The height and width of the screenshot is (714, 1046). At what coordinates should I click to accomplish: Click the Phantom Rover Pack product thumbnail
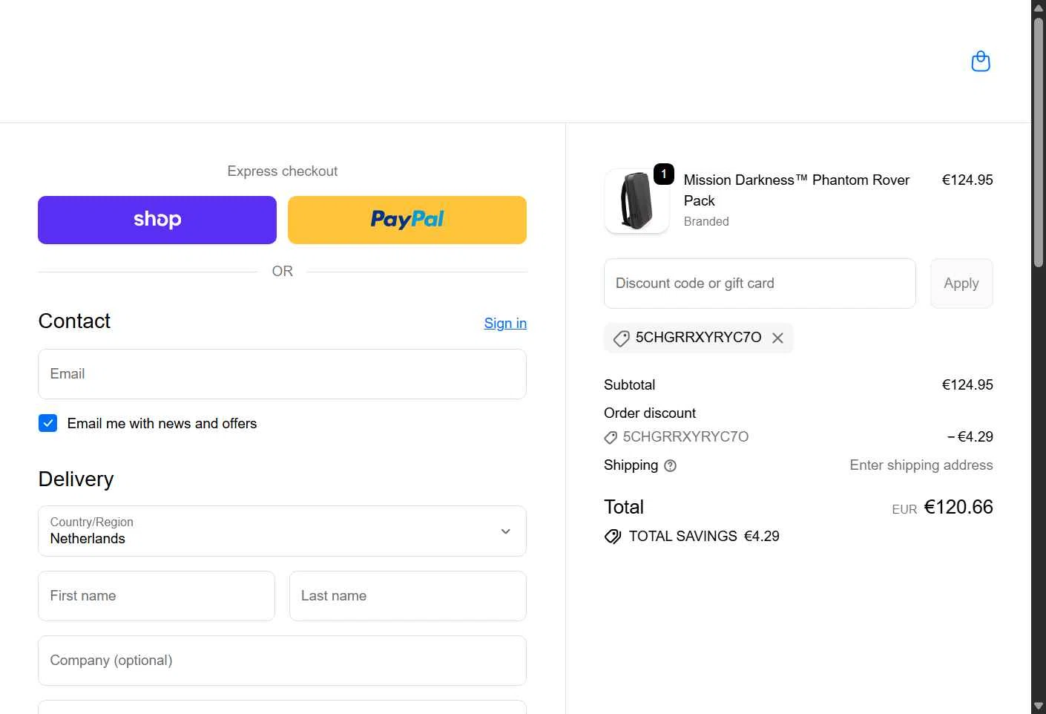point(637,201)
